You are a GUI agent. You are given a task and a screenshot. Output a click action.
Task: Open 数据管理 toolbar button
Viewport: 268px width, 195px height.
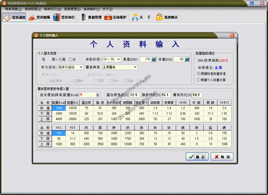[91, 17]
